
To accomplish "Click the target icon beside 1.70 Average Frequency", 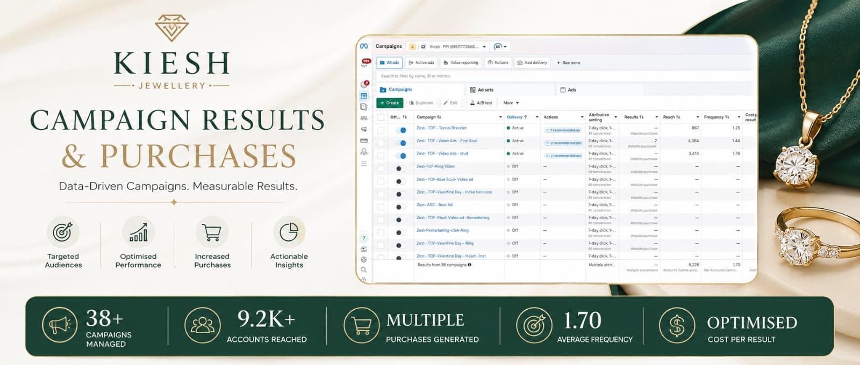I will (x=534, y=325).
